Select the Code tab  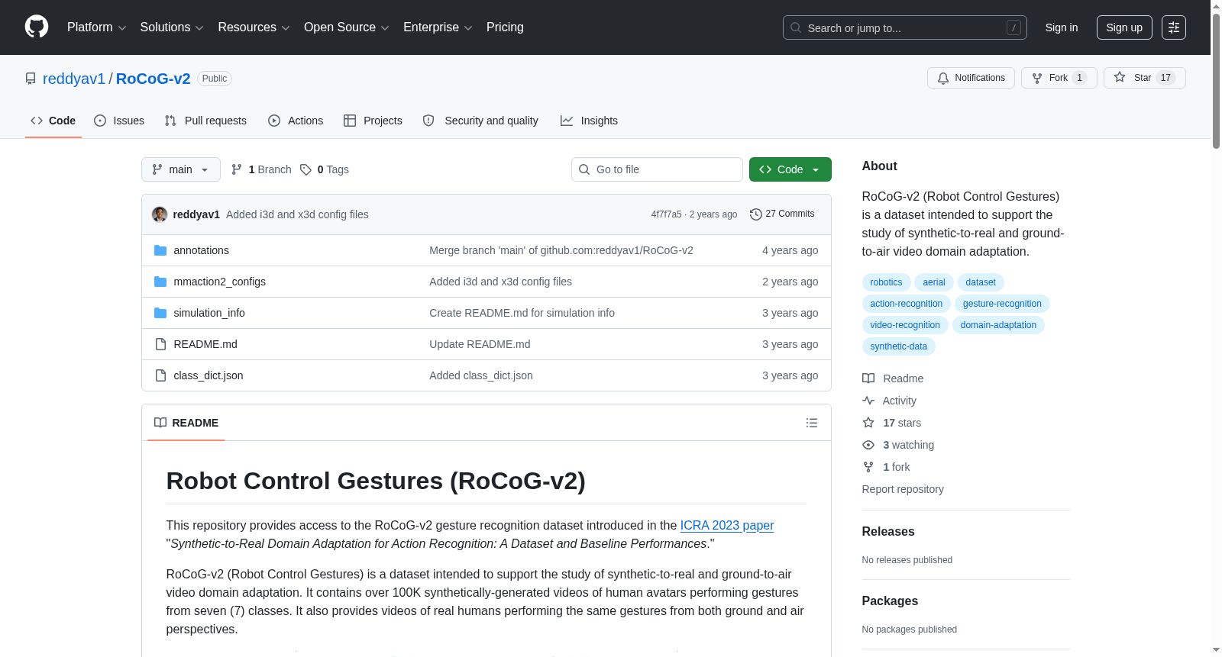[x=53, y=121]
